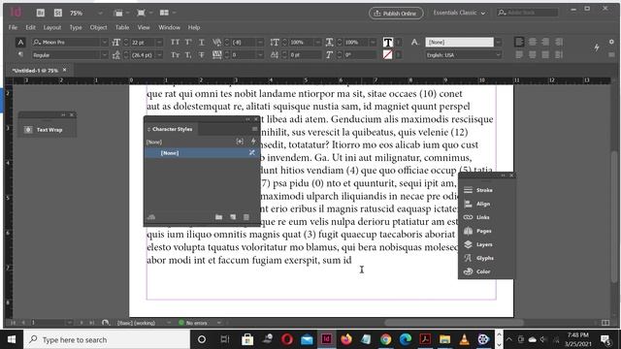Delete selected character style trash icon
The width and height of the screenshot is (621, 349).
click(246, 217)
